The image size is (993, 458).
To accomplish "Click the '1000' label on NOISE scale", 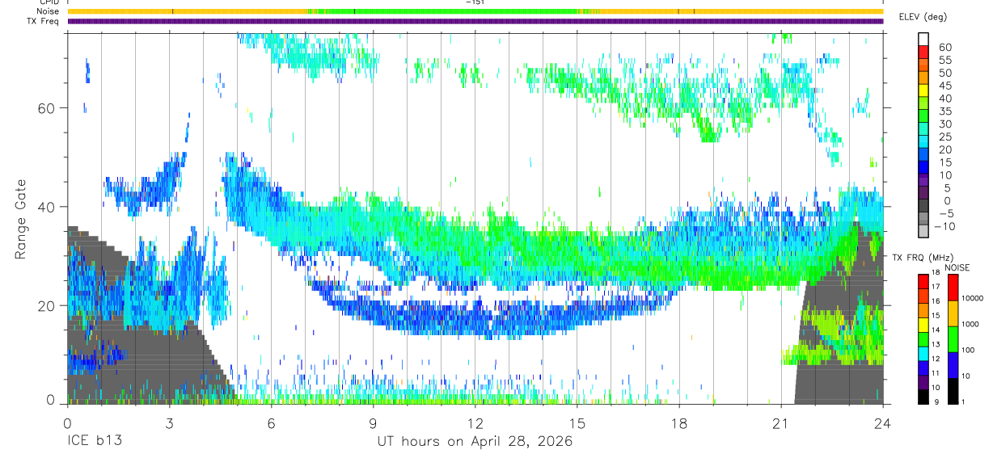I will [970, 324].
